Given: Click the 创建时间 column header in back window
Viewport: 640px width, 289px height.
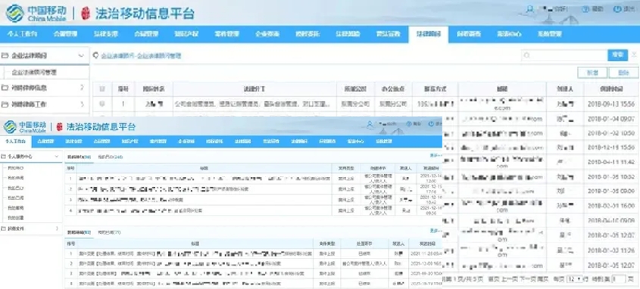Looking at the screenshot, I should (611, 89).
